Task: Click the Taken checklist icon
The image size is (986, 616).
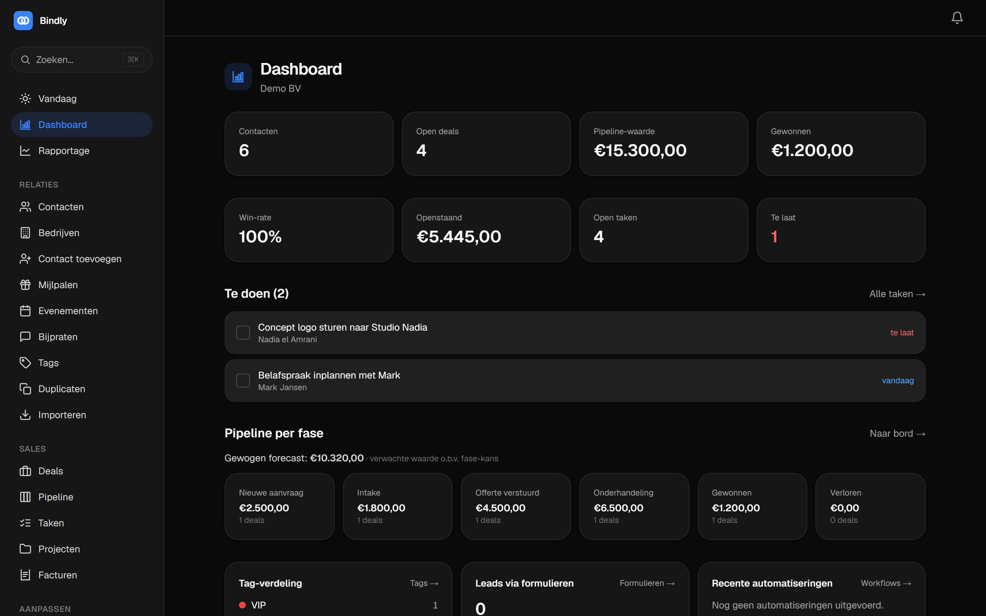Action: pyautogui.click(x=25, y=523)
